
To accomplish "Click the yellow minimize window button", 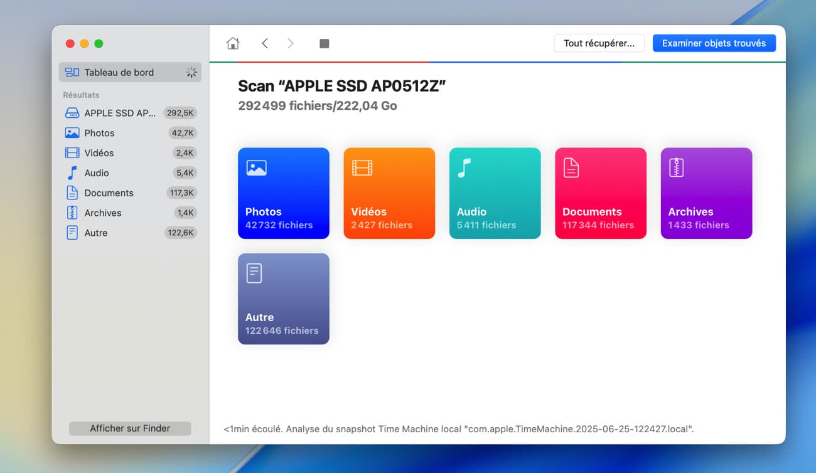I will click(x=84, y=43).
